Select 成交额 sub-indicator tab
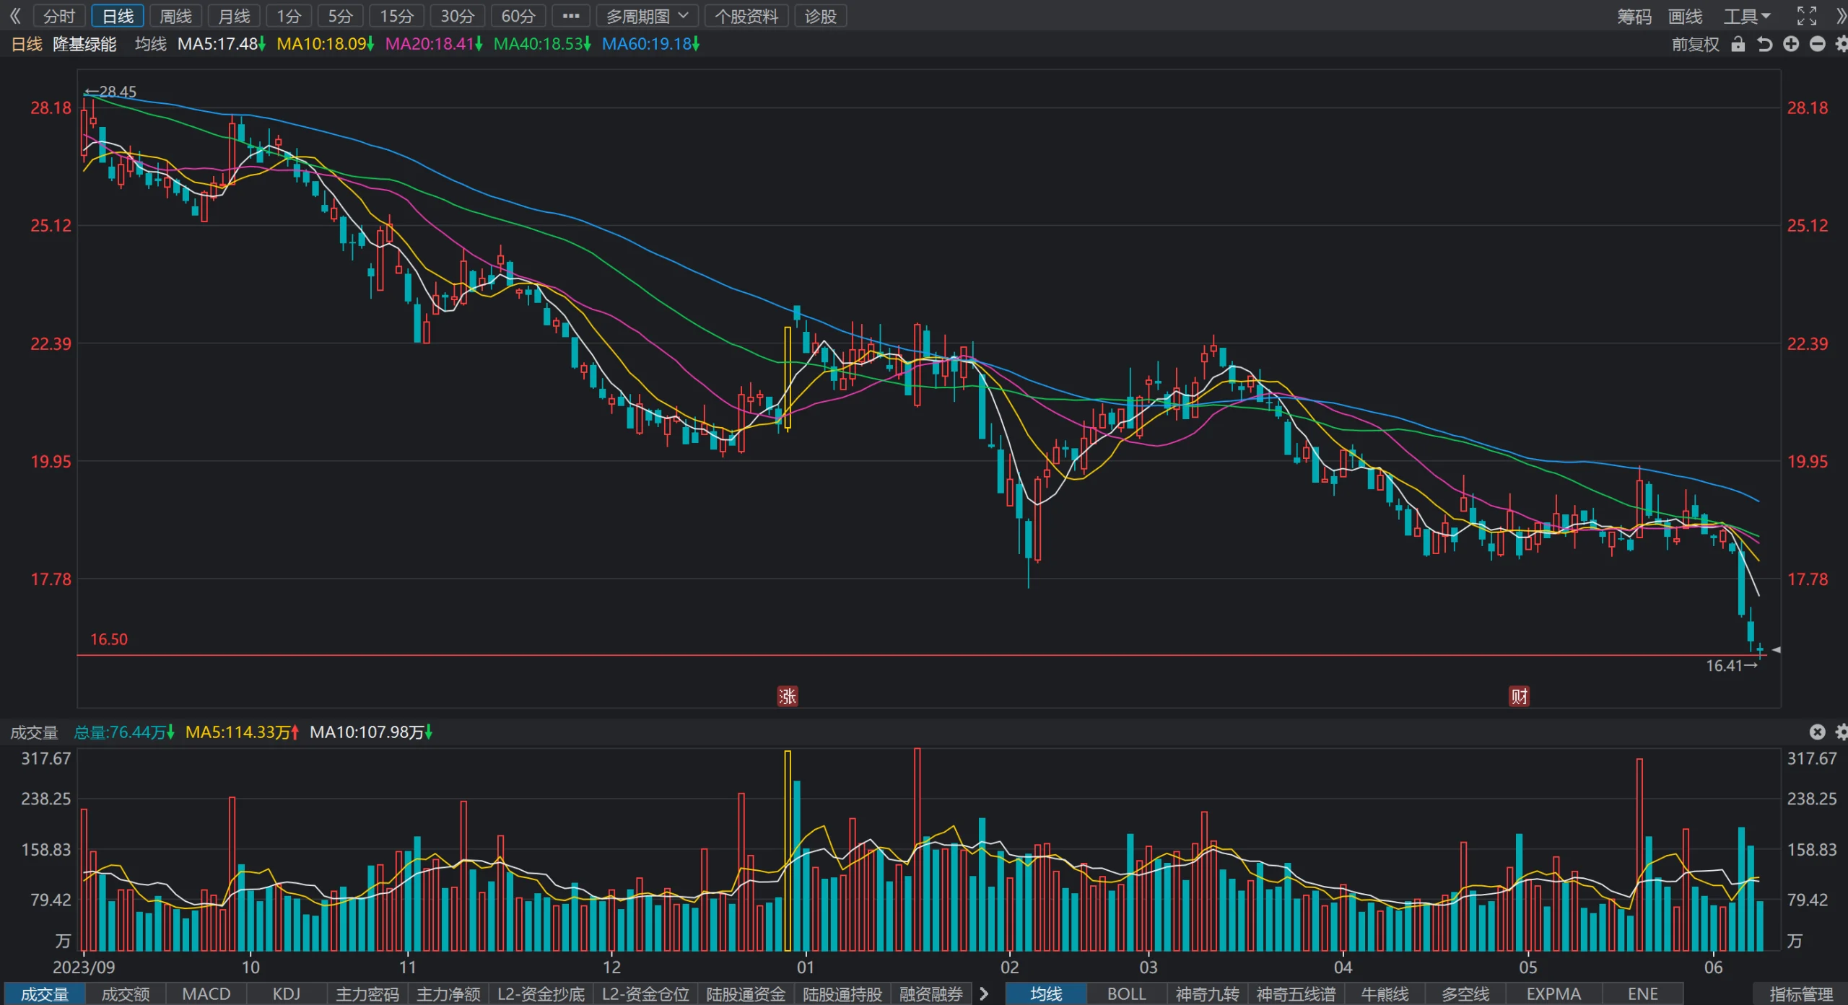 click(126, 993)
